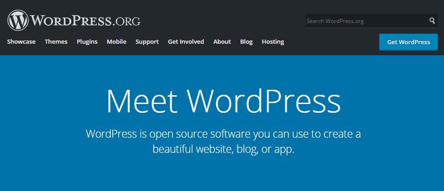Click the WordPress.org wordmark text
Image resolution: width=444 pixels, height=191 pixels.
[86, 21]
